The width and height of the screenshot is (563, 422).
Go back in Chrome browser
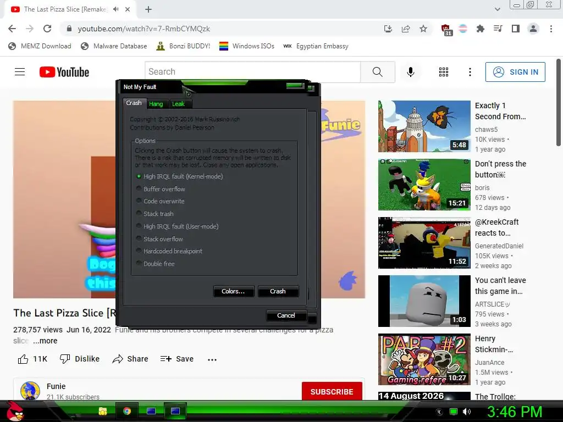(x=12, y=29)
